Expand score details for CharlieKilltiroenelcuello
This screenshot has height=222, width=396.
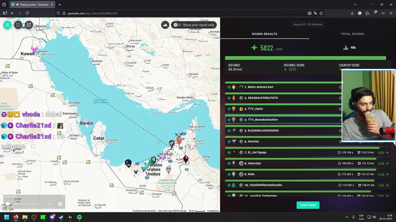387,185
